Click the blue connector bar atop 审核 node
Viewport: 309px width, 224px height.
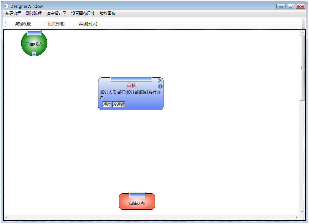click(x=131, y=79)
